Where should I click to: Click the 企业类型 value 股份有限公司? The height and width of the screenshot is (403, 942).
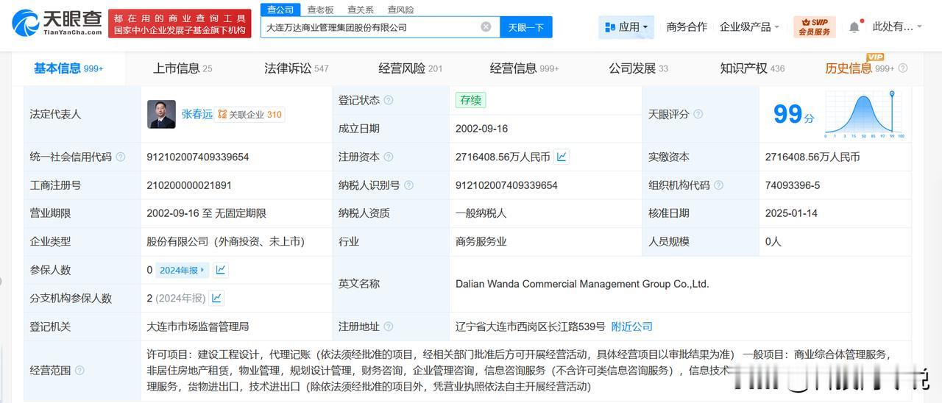click(225, 241)
